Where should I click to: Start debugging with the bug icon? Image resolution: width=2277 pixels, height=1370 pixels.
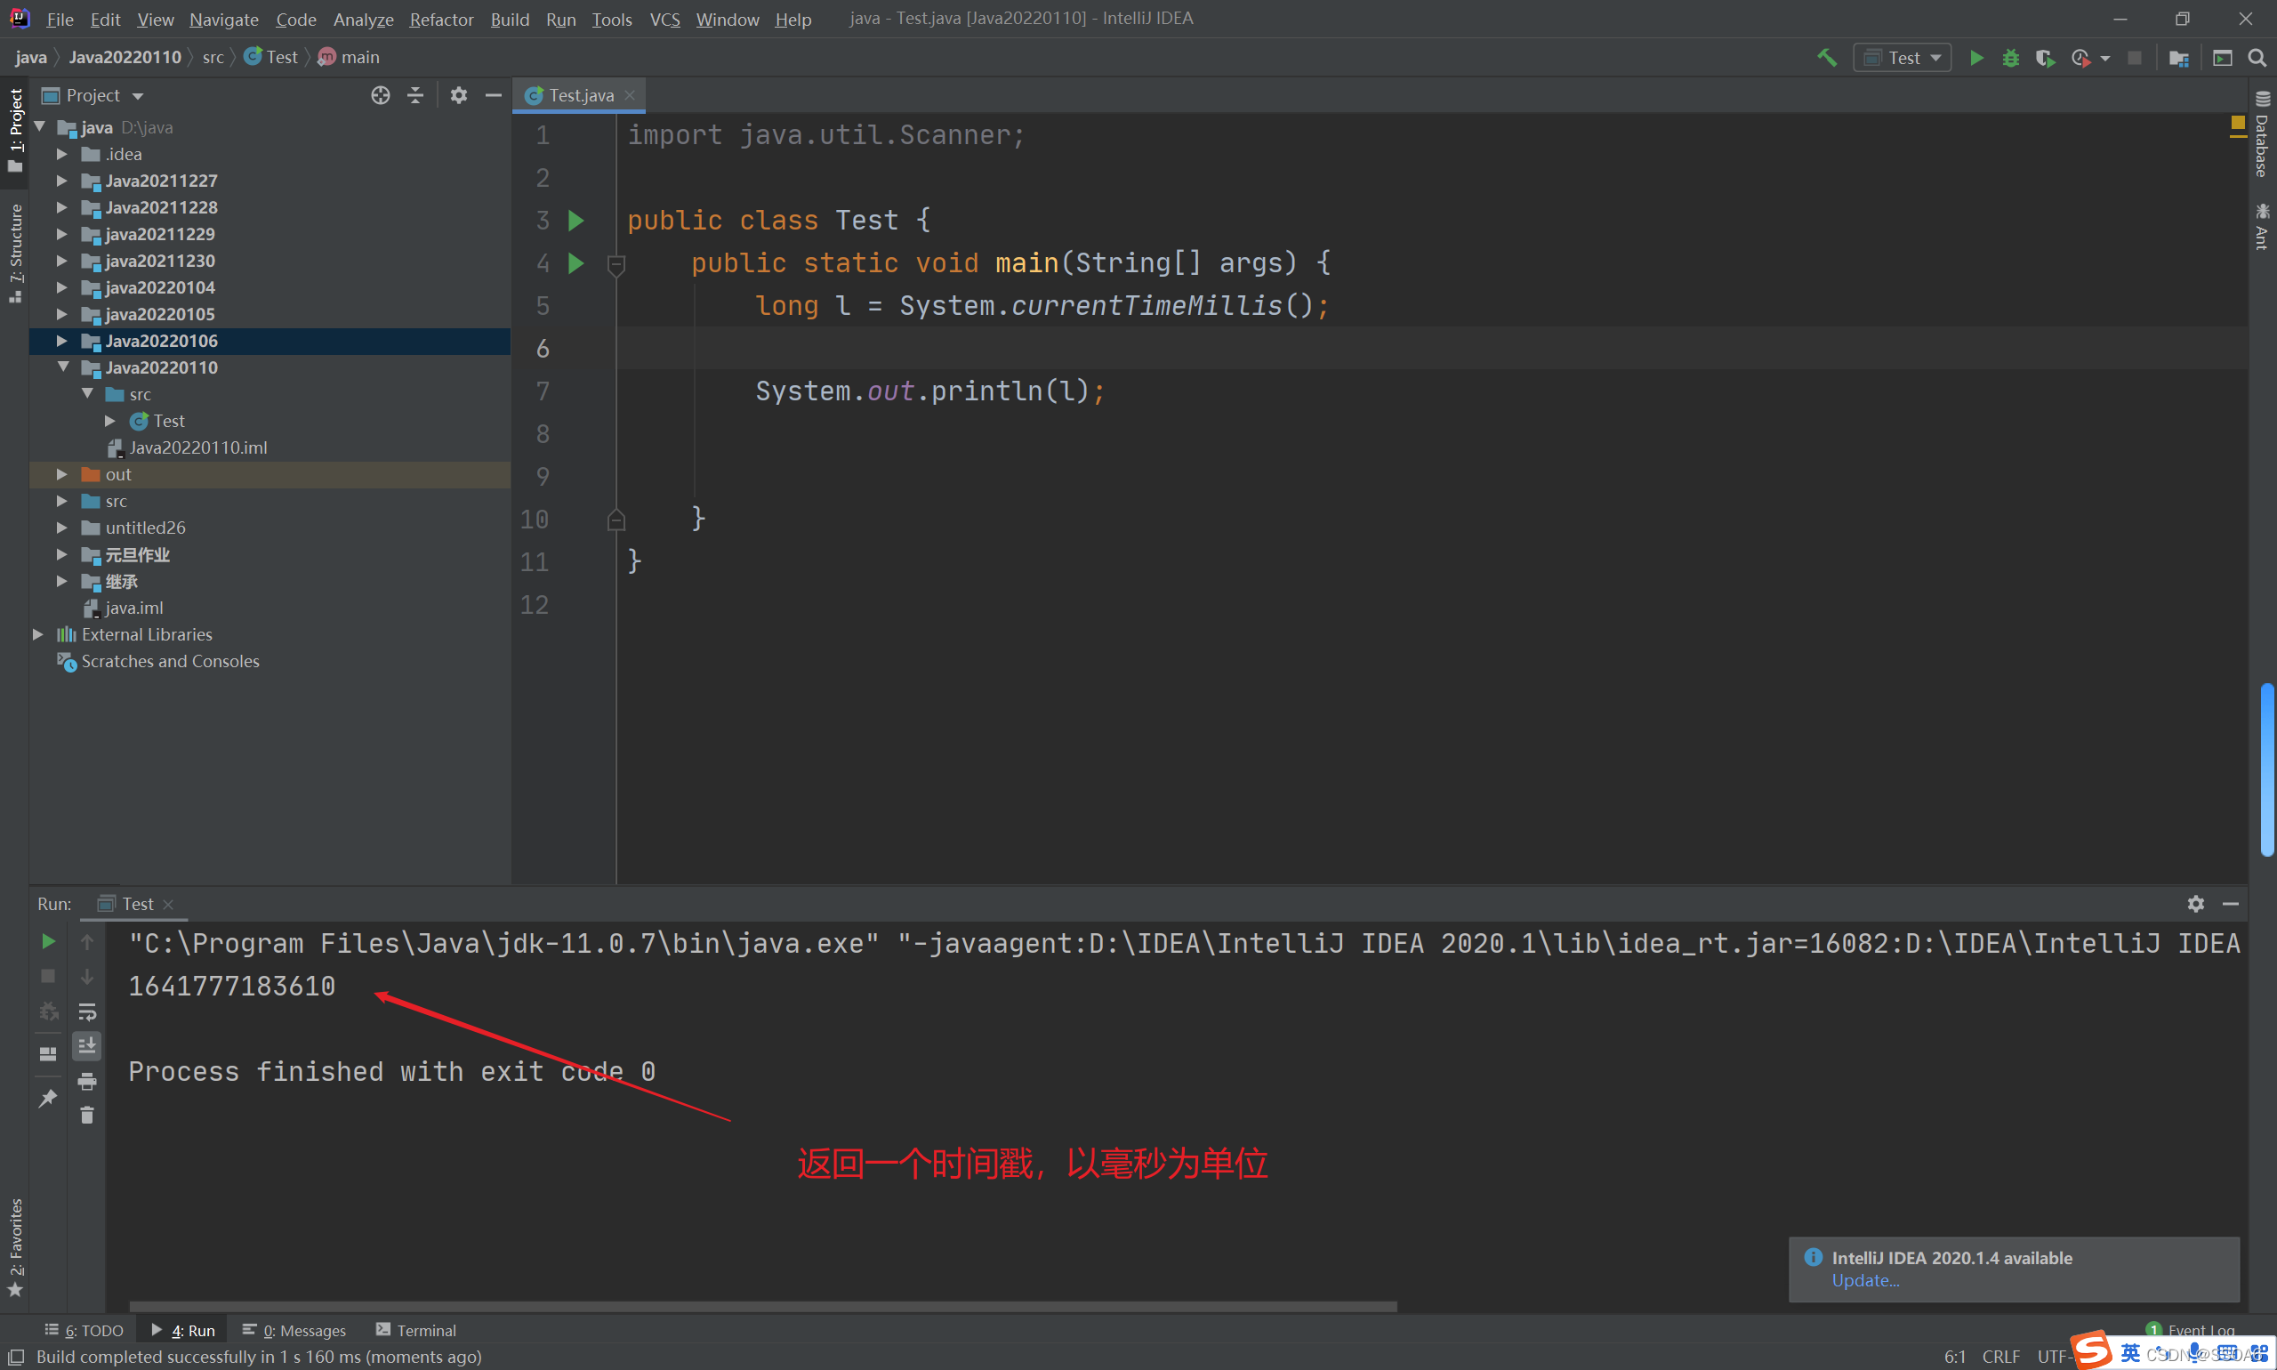(2010, 57)
